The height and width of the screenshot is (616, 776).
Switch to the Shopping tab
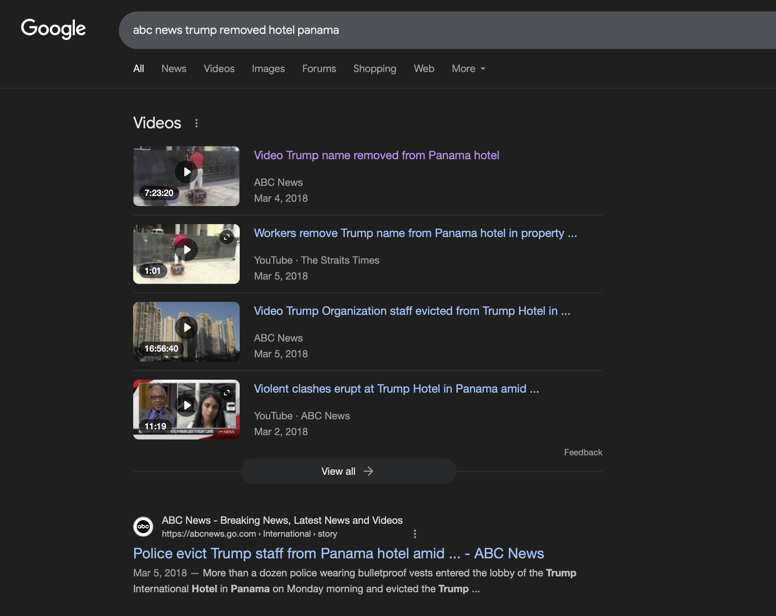[375, 69]
